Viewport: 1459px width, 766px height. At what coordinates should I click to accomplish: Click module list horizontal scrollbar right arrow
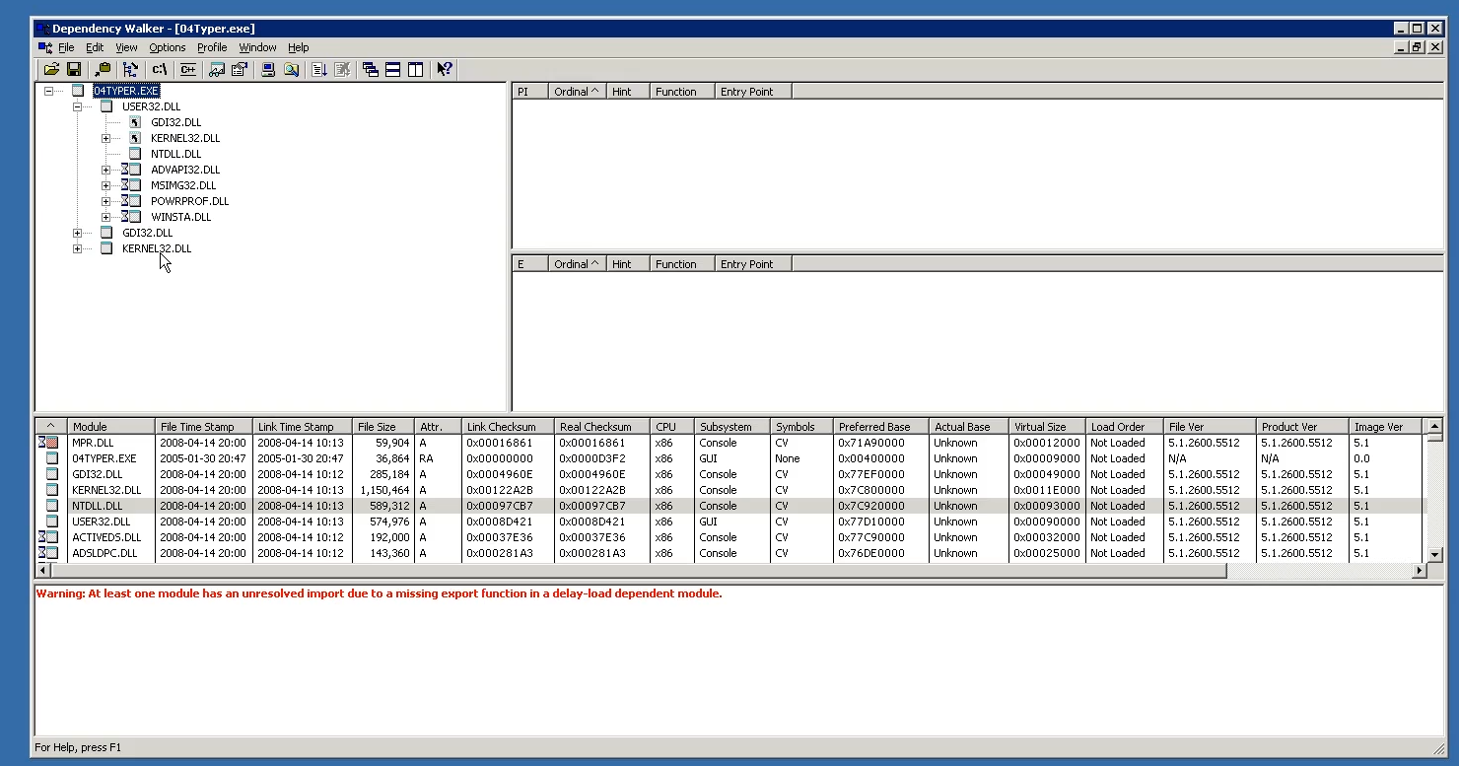(x=1420, y=570)
